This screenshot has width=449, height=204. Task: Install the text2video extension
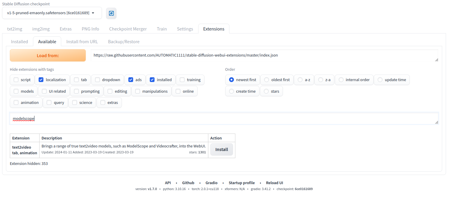coord(221,150)
